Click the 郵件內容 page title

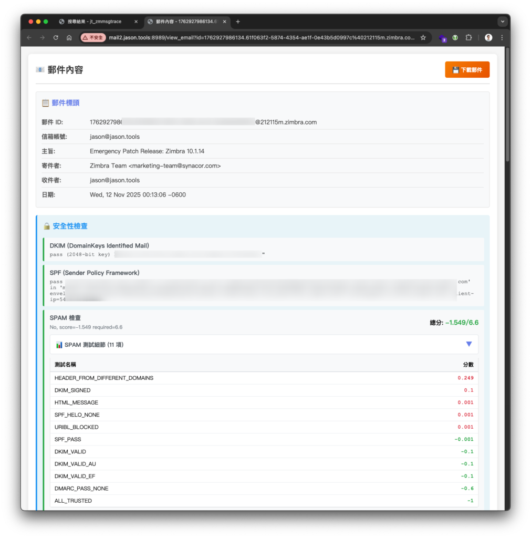(65, 70)
